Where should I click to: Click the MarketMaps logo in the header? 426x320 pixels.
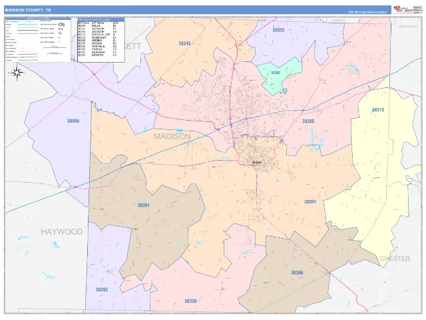[x=403, y=10]
